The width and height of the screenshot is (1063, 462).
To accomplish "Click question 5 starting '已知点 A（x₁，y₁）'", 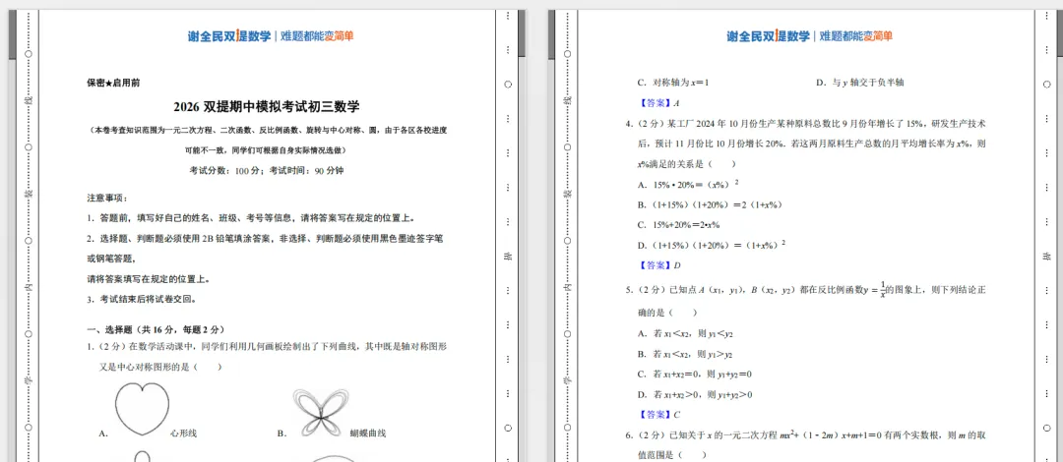I will click(805, 290).
